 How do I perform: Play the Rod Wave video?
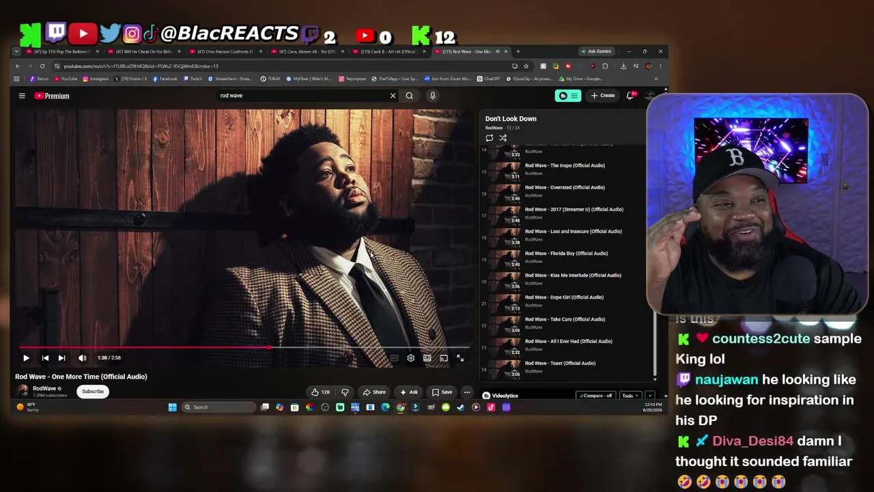pyautogui.click(x=26, y=358)
